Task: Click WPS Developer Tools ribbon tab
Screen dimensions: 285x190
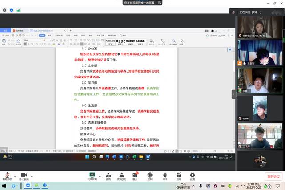Action: point(100,36)
